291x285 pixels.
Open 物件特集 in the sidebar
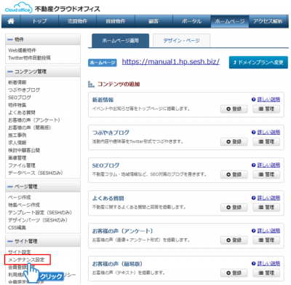[17, 105]
